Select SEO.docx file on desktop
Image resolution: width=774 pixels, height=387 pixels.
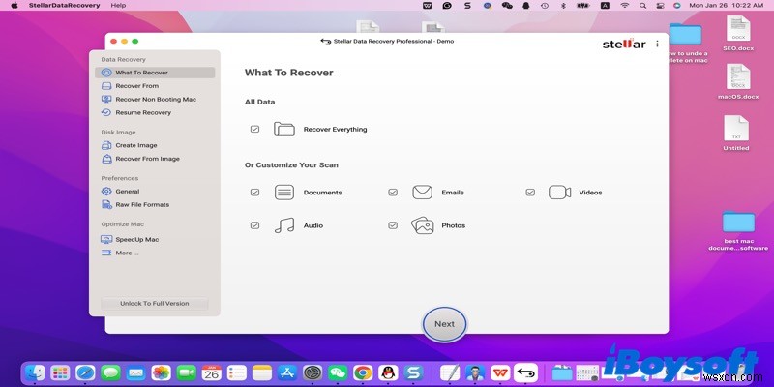click(738, 34)
